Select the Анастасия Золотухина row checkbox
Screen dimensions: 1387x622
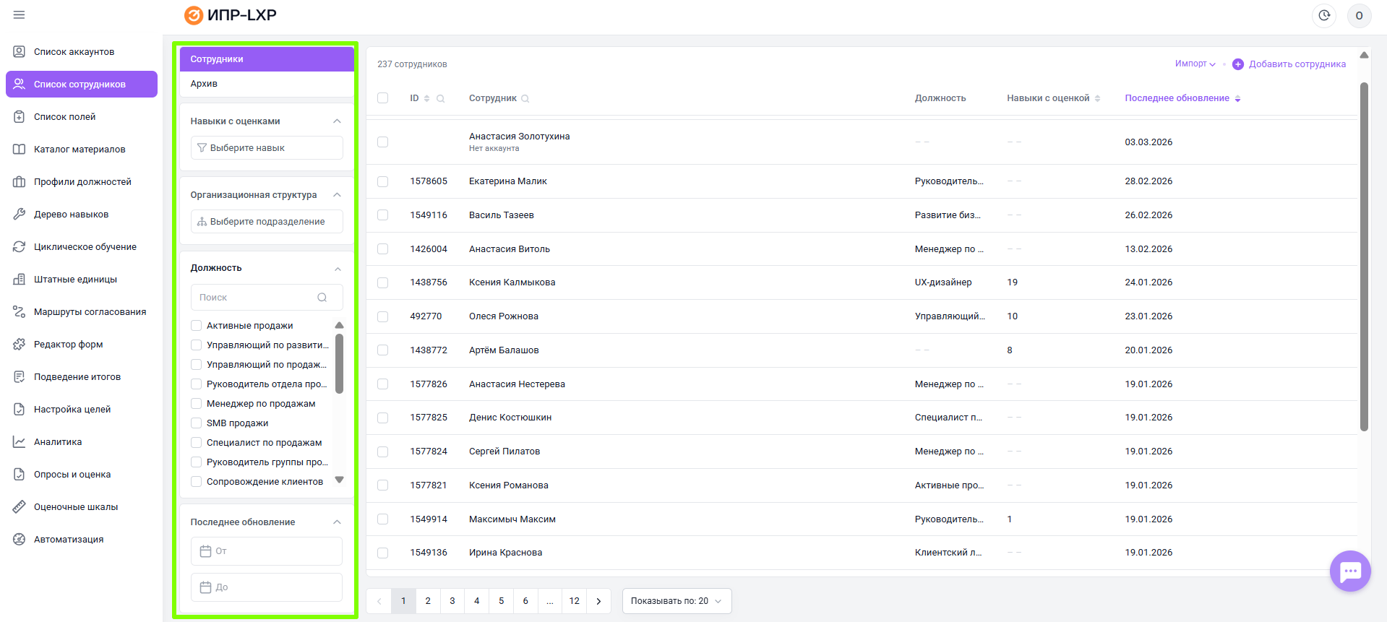click(383, 142)
